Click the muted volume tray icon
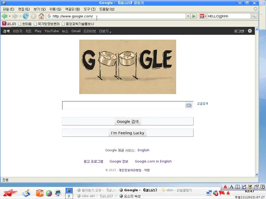The height and width of the screenshot is (199, 266). coord(216,193)
